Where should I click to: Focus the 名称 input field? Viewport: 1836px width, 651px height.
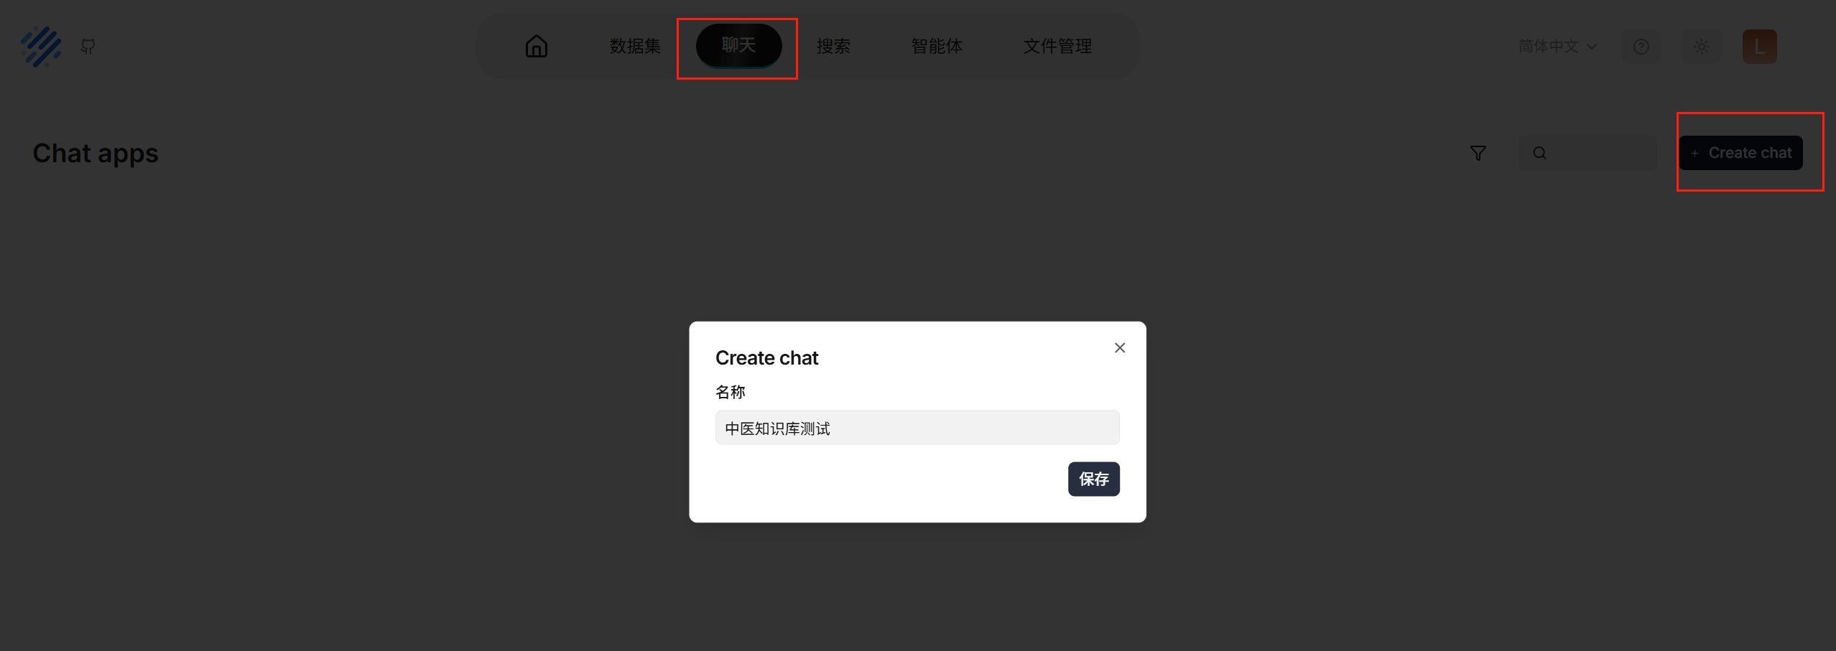(x=917, y=428)
